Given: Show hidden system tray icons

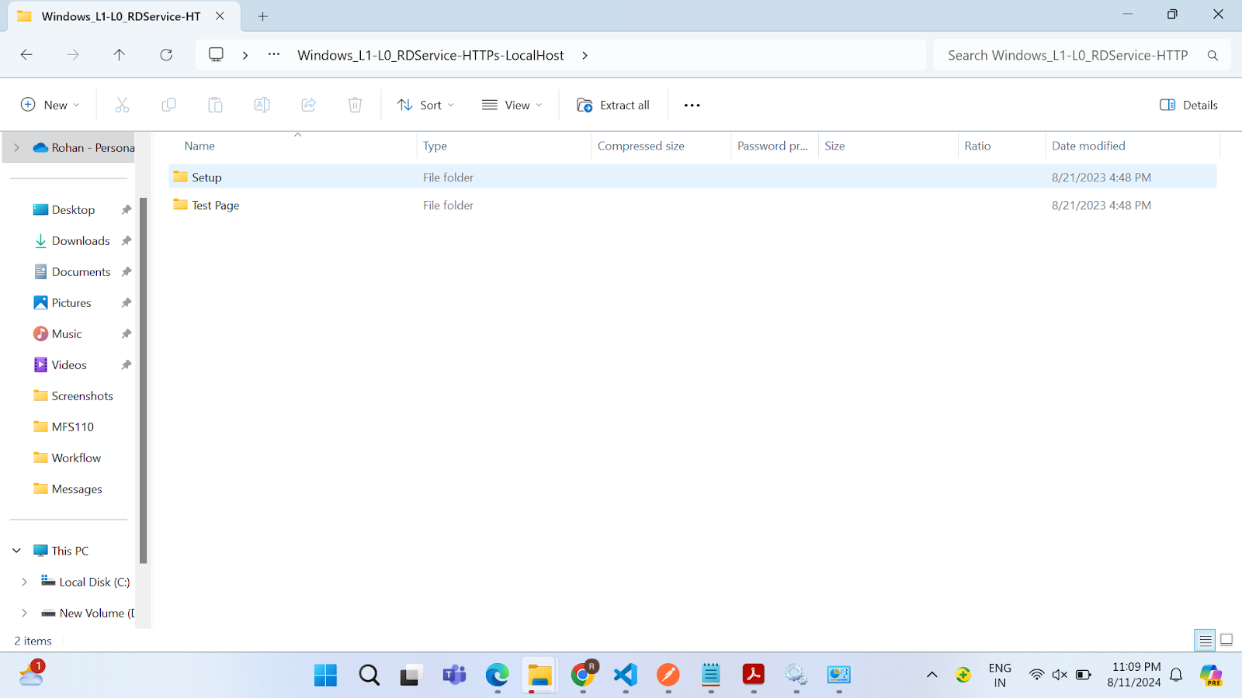Looking at the screenshot, I should 931,675.
